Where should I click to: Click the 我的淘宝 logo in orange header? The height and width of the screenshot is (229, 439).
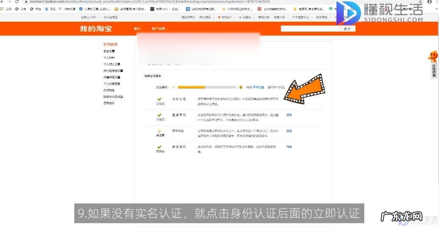96,29
